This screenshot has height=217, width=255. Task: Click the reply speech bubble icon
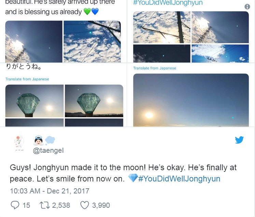15,205
